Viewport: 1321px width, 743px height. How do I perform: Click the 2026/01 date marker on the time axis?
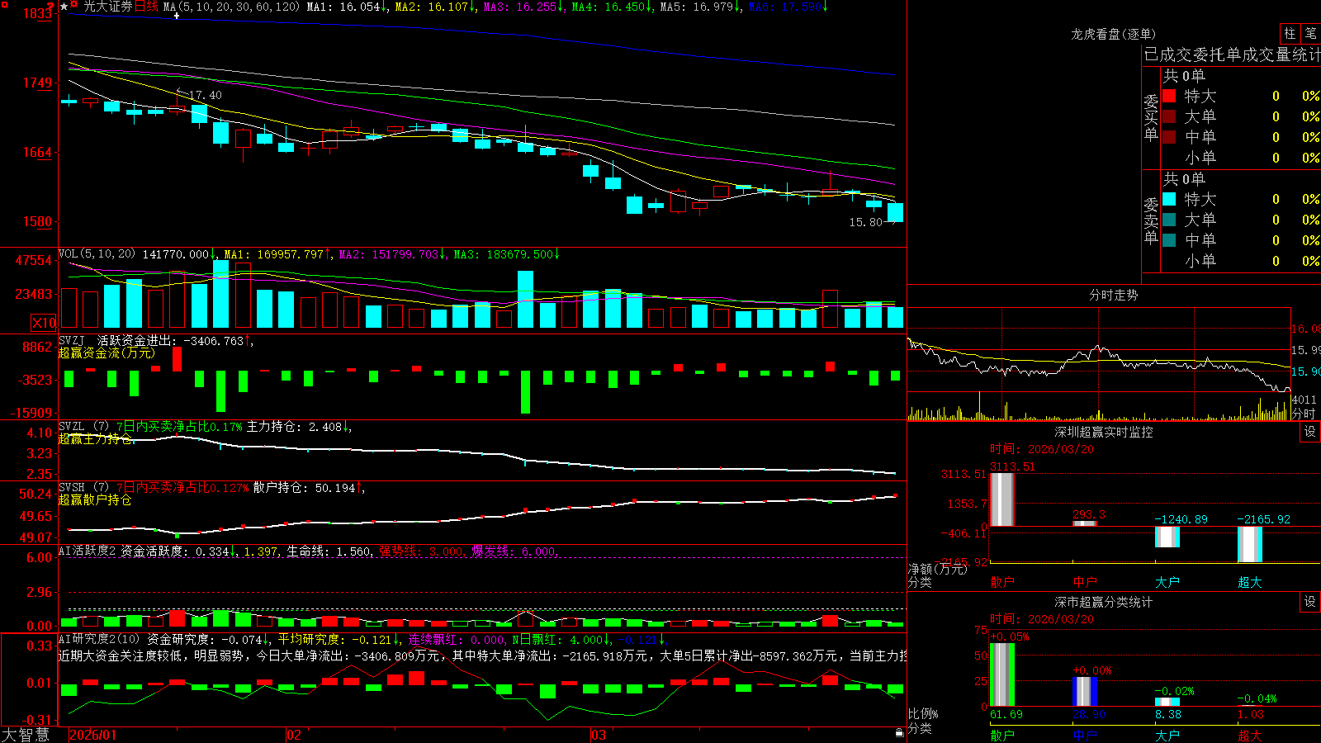coord(93,735)
